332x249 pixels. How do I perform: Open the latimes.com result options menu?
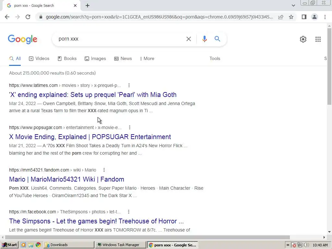click(129, 85)
